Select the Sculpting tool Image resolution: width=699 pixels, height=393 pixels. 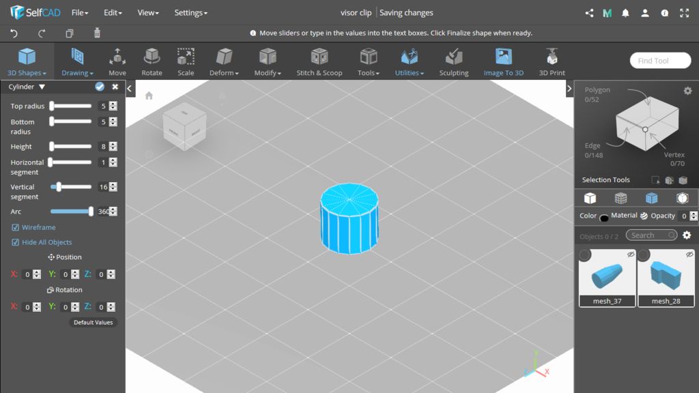(453, 62)
